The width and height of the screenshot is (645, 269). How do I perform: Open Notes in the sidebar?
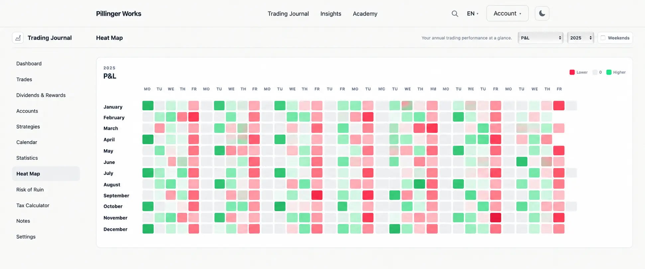click(x=46, y=221)
